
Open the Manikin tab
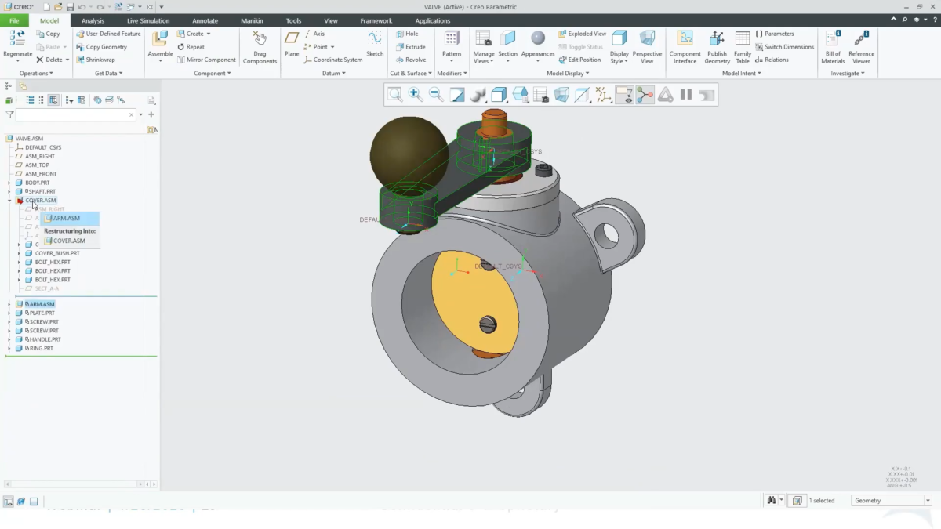252,20
